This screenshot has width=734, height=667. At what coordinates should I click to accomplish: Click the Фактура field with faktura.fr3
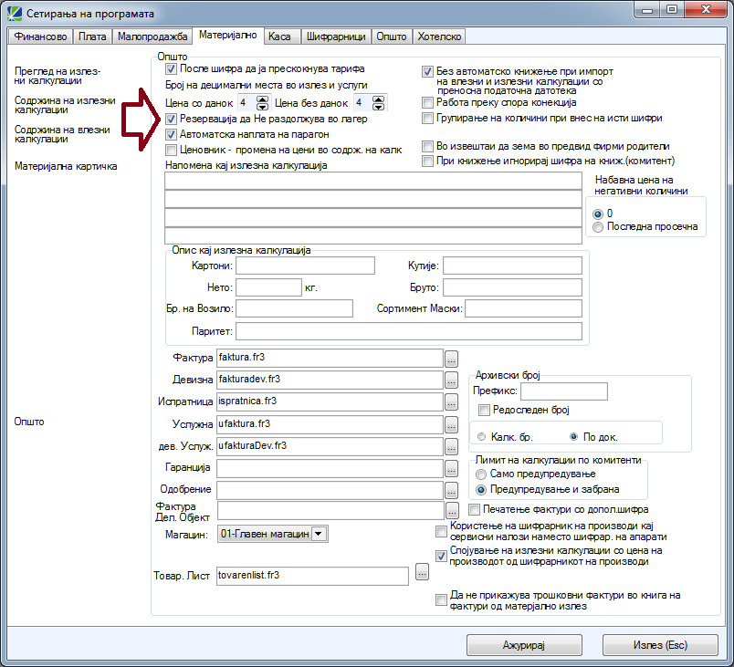pos(330,358)
